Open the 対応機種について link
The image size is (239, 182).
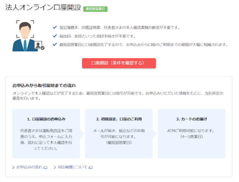(72, 167)
